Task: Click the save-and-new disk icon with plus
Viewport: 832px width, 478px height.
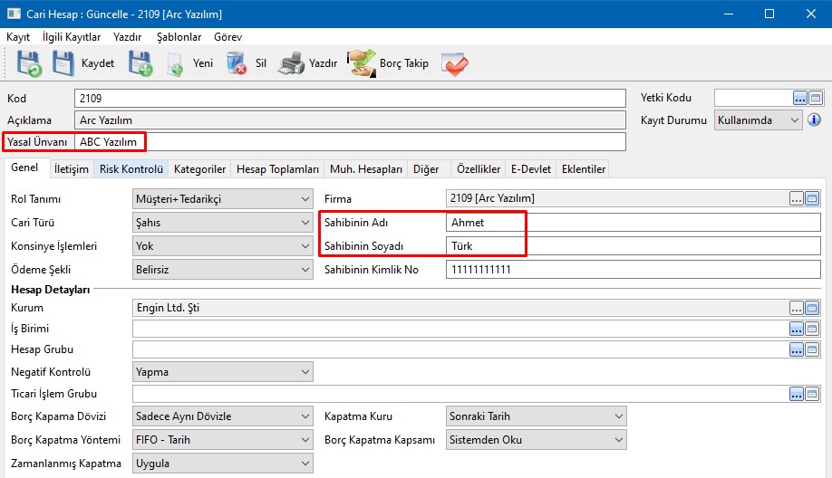Action: click(x=140, y=63)
